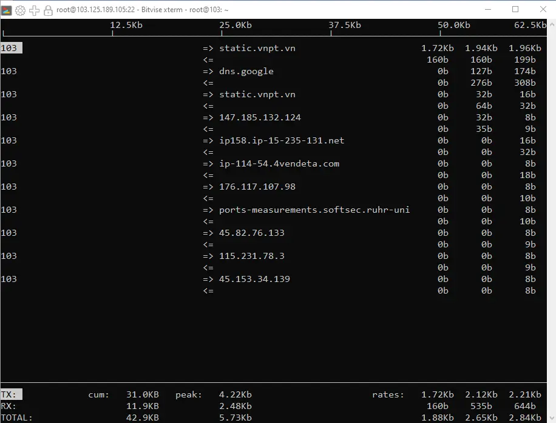Click the 199b receive rate value
The width and height of the screenshot is (556, 423).
point(525,60)
